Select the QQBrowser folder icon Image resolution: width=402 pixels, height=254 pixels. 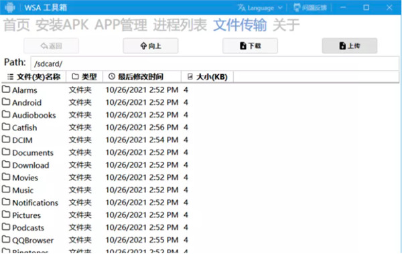coord(6,239)
